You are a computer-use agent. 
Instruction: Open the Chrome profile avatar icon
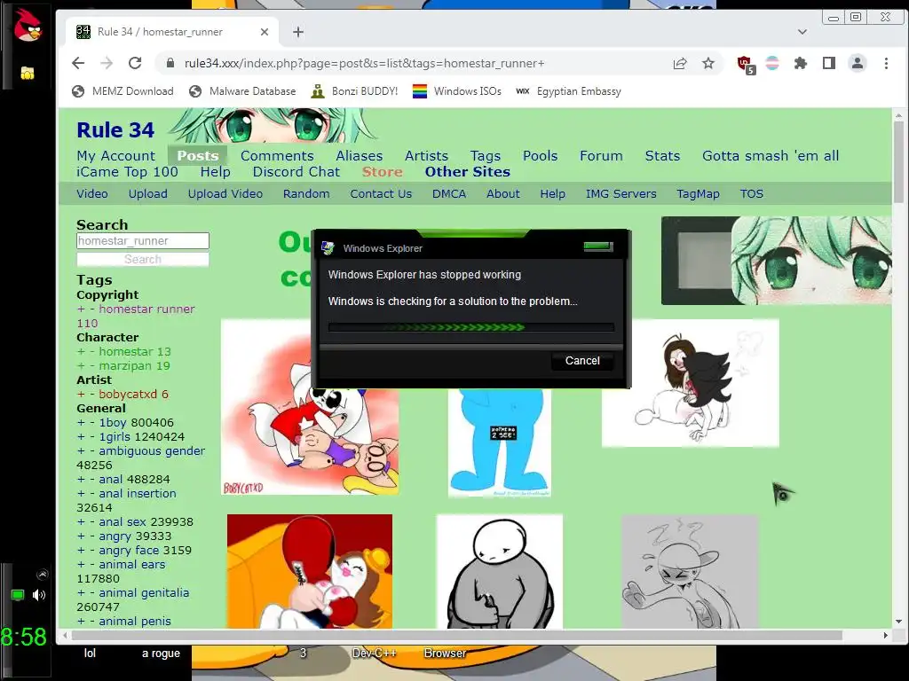click(x=858, y=63)
